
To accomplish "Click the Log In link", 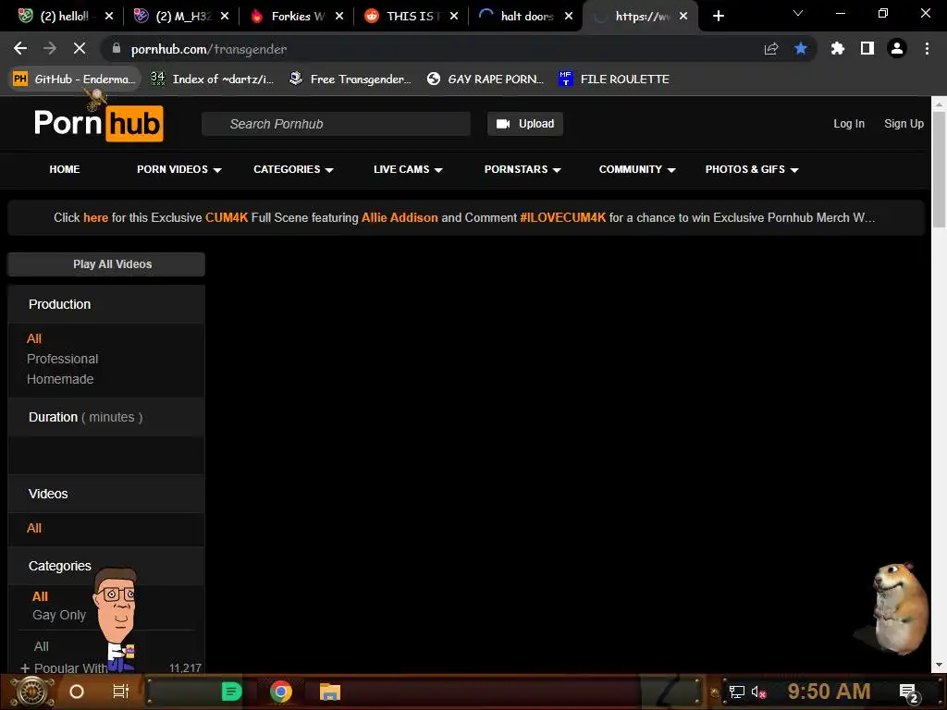I will point(849,124).
